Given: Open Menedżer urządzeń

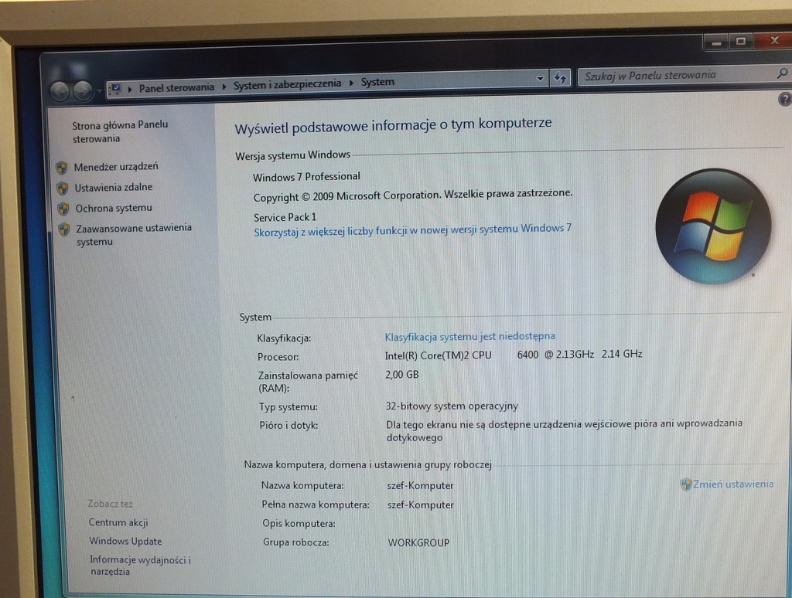Looking at the screenshot, I should coord(116,167).
